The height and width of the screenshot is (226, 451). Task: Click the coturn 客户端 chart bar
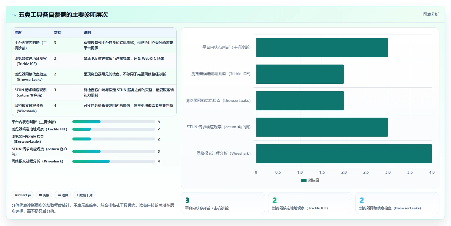point(322,127)
